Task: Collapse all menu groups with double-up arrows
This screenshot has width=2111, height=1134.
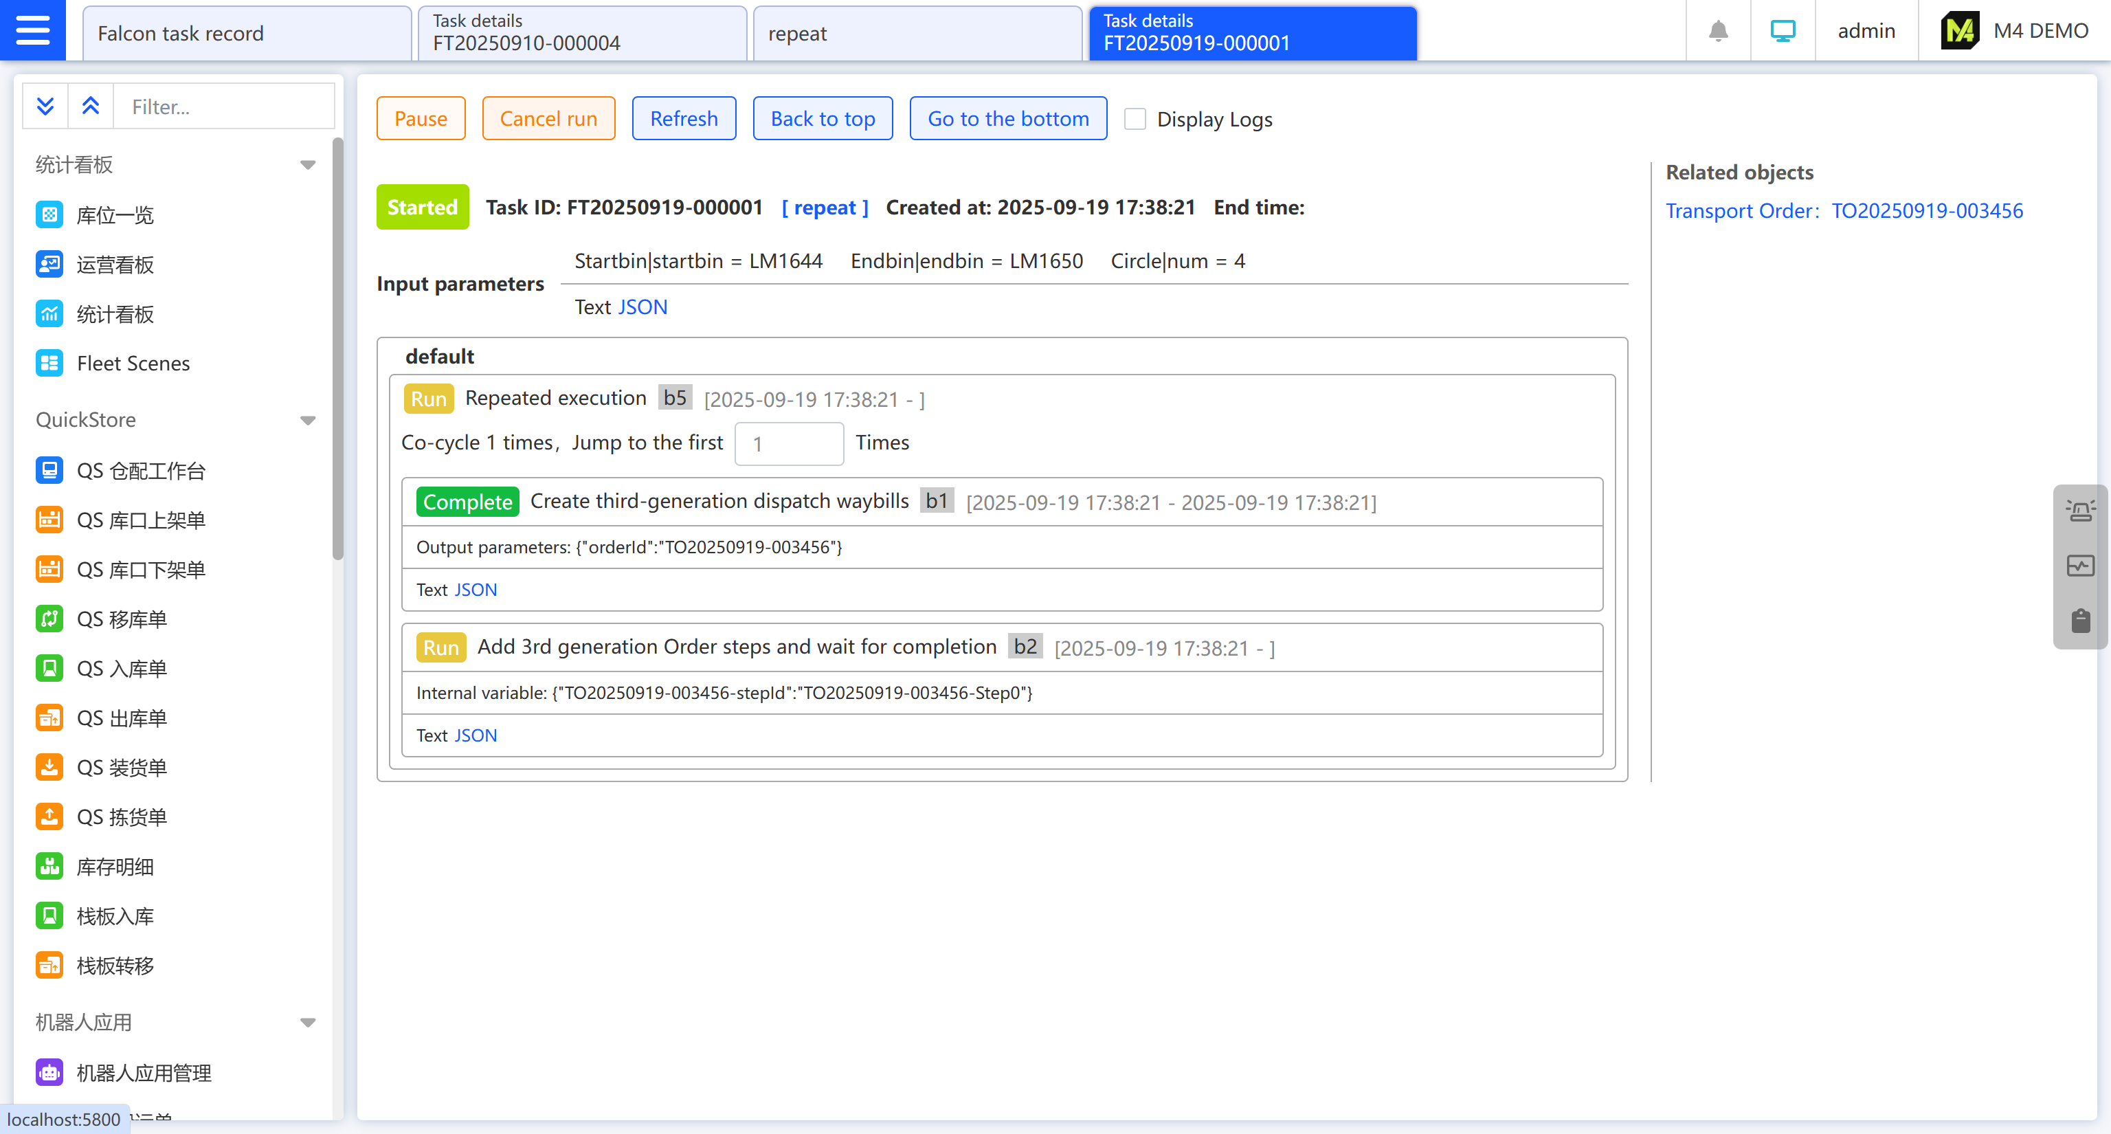Action: (x=90, y=107)
